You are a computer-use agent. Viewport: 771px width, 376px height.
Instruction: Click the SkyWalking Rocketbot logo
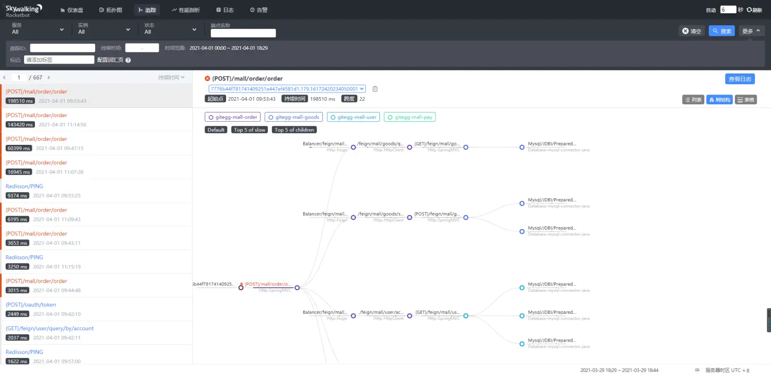point(24,10)
